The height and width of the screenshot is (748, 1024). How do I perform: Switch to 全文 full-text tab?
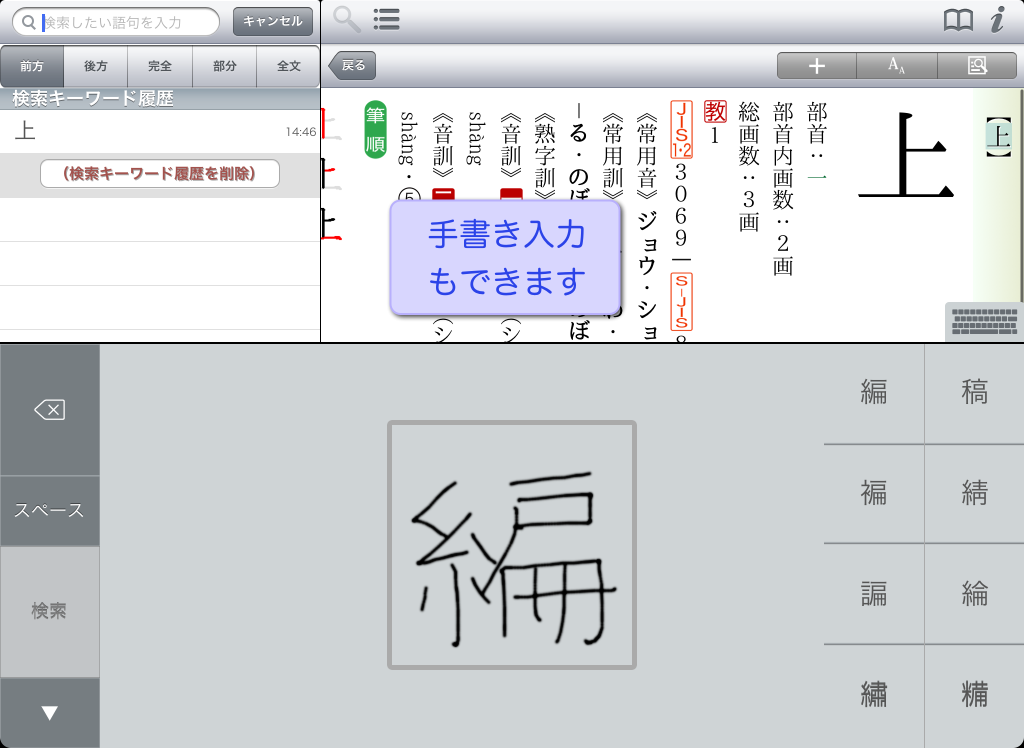288,66
